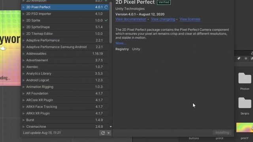Click the loading spinner on 2D Pixel Perfect
Viewport: 253px width, 142px height.
(106, 7)
